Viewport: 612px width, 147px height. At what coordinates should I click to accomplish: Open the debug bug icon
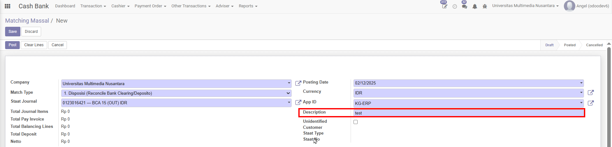[x=485, y=6]
